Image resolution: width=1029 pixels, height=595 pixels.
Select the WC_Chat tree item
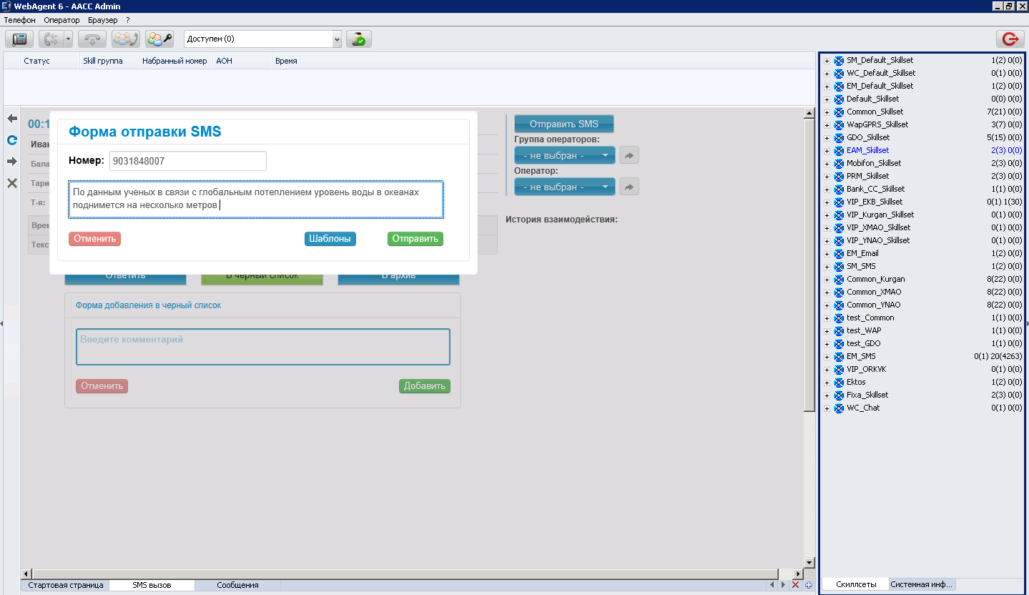point(863,408)
